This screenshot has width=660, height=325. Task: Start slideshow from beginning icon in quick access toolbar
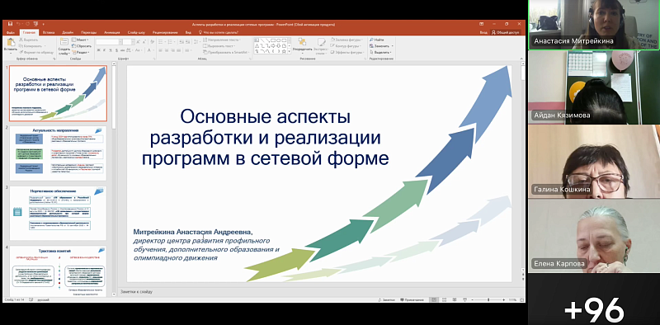coord(35,24)
